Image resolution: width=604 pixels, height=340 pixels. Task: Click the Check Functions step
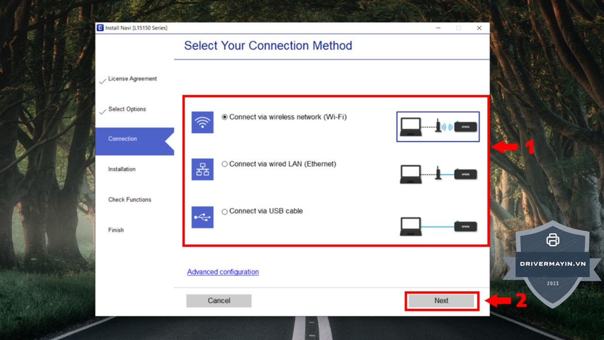130,200
